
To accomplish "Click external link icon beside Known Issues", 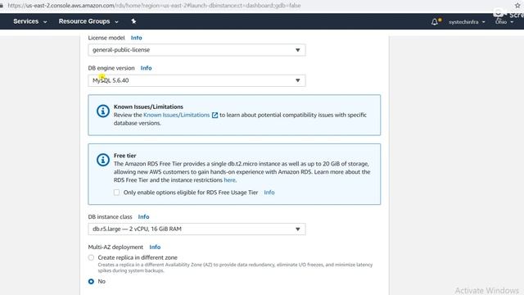I will click(215, 115).
